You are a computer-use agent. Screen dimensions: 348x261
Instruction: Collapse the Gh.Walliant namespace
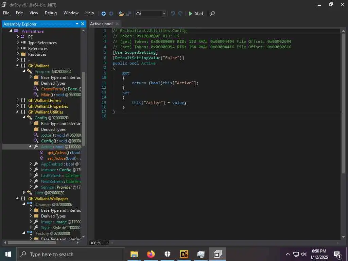(x=17, y=66)
